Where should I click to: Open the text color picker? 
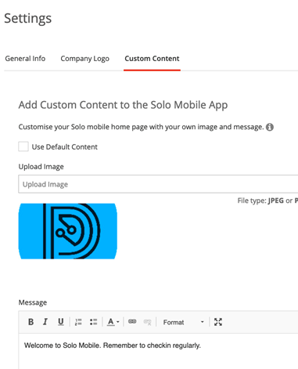pyautogui.click(x=111, y=322)
